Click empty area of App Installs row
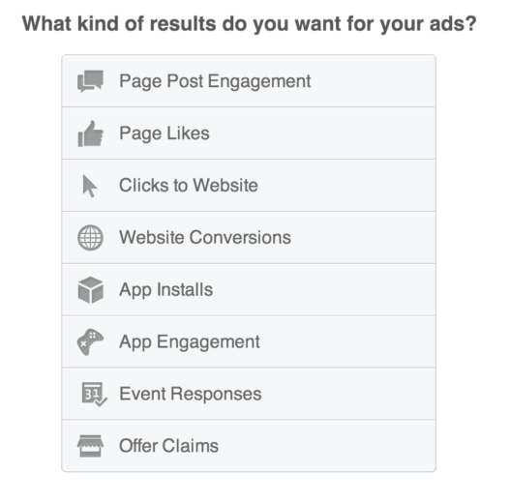 coord(323,289)
